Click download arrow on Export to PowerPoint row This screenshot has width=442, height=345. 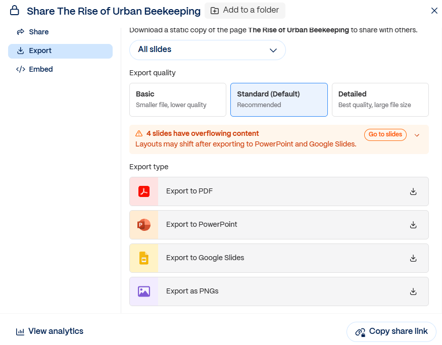pyautogui.click(x=413, y=225)
